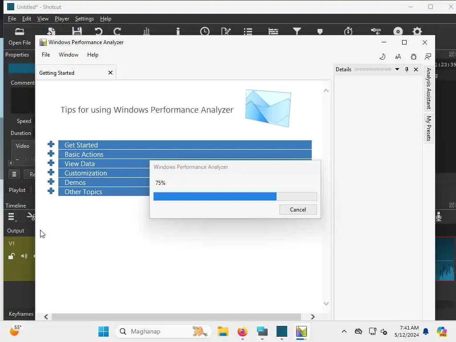This screenshot has height=342, width=456.
Task: Open the Filters funnel icon in Shotcut
Action: [297, 31]
